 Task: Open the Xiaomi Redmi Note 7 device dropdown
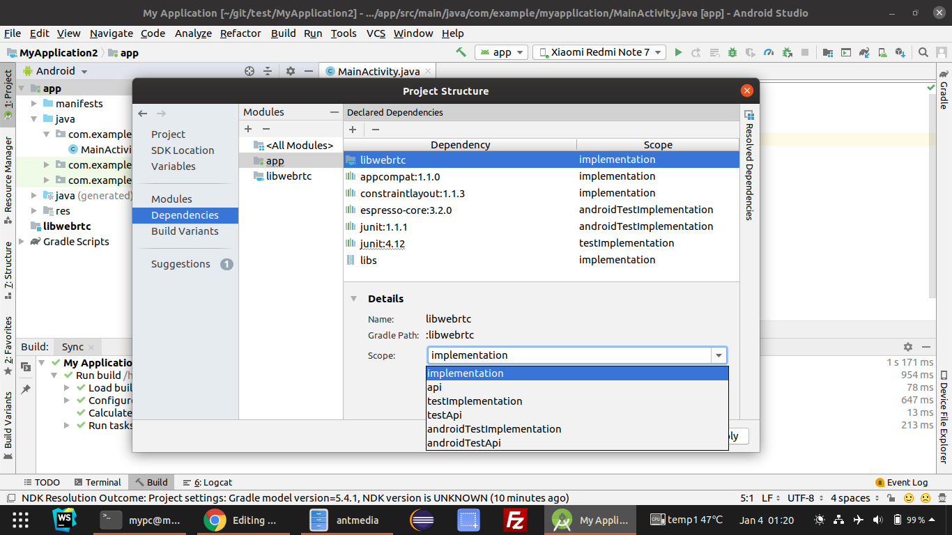598,52
